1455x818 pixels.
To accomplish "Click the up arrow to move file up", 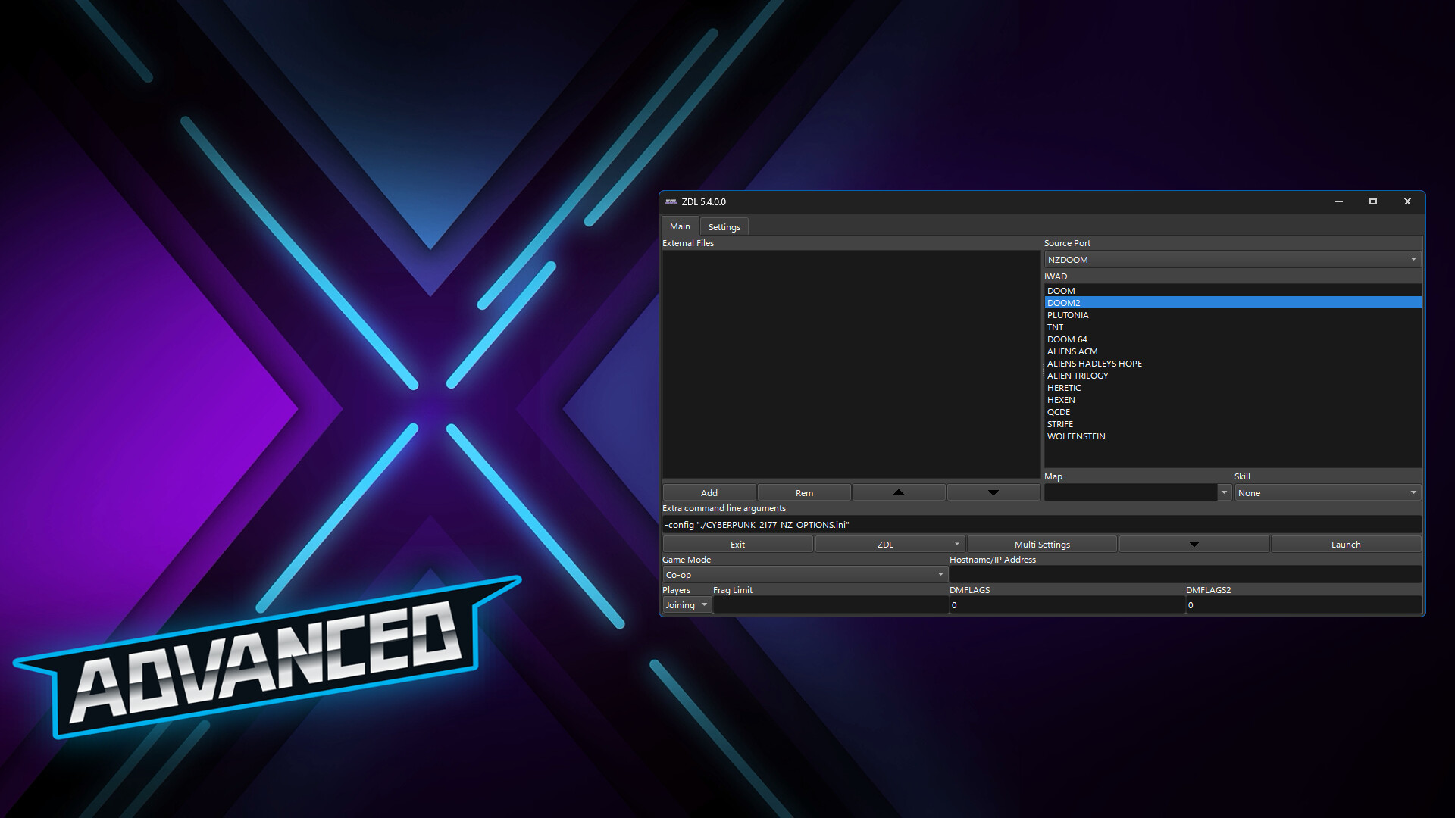I will click(898, 492).
